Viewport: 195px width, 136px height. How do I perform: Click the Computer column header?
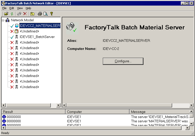click(x=97, y=112)
